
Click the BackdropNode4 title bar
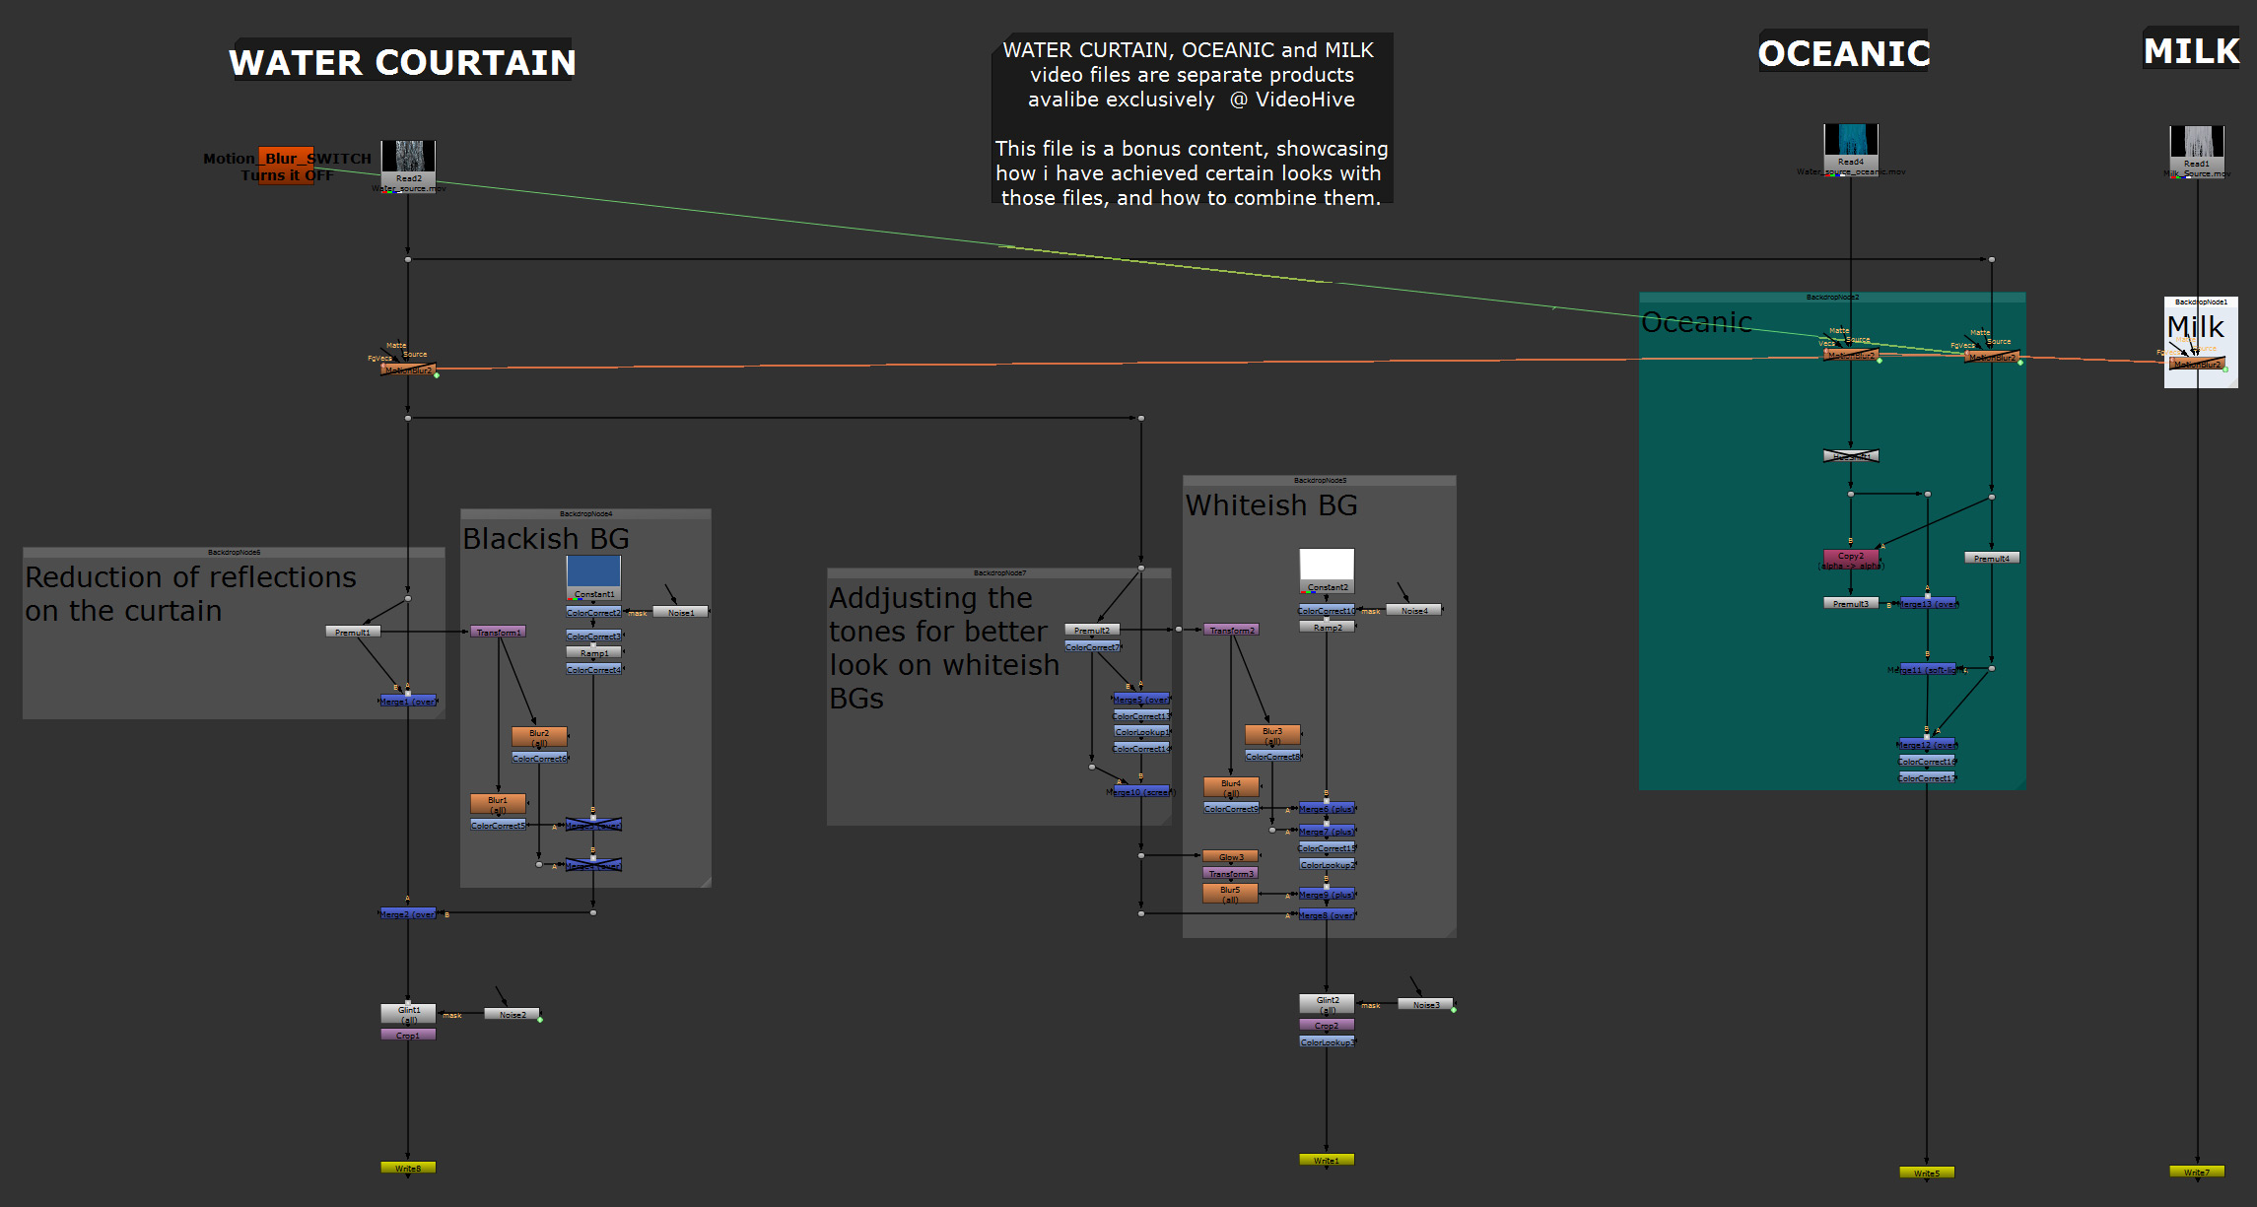point(585,513)
